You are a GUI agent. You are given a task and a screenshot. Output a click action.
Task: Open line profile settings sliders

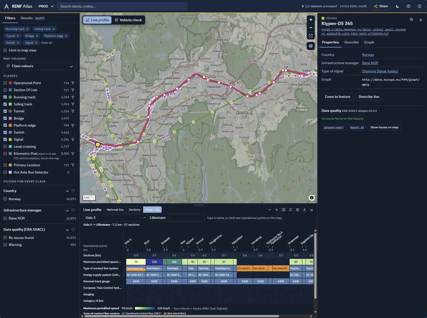tap(297, 210)
